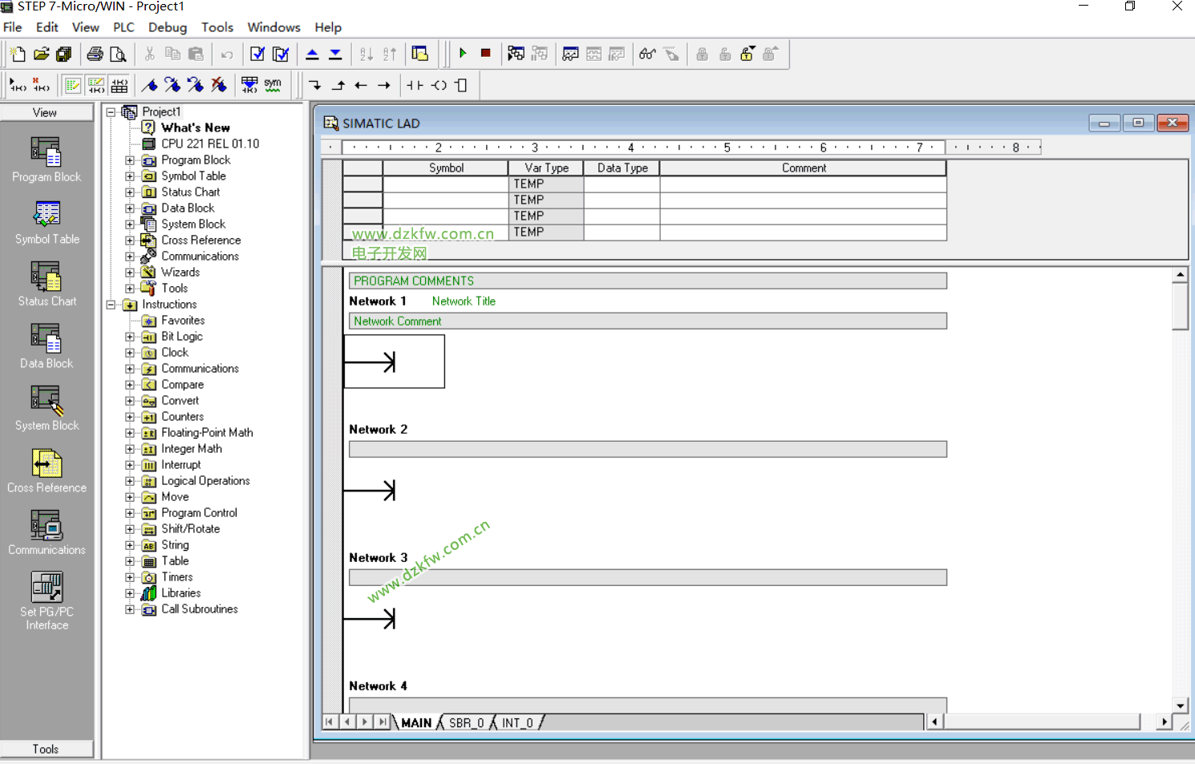
Task: Toggle symbolic addressing 'sym' button
Action: (x=273, y=85)
